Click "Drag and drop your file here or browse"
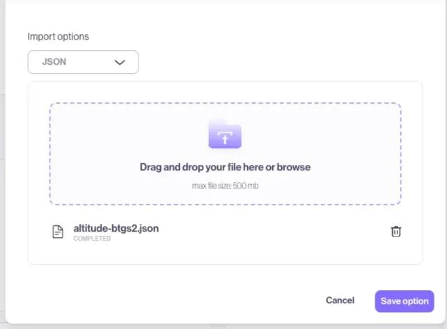 [225, 167]
